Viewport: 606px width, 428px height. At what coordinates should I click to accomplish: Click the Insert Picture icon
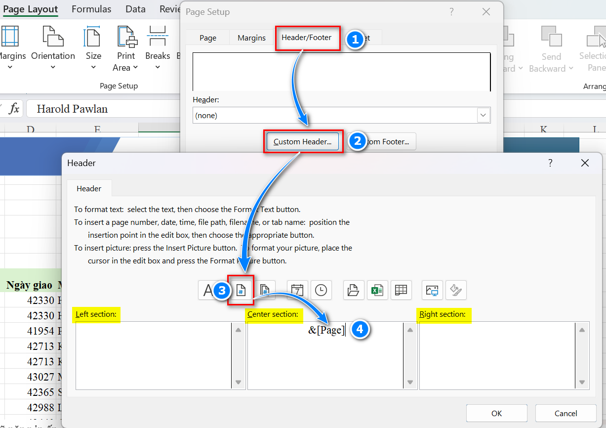pyautogui.click(x=432, y=291)
